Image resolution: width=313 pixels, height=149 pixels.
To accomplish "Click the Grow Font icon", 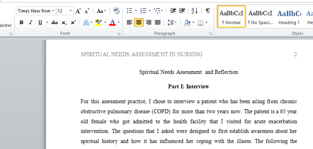I will (x=78, y=11).
